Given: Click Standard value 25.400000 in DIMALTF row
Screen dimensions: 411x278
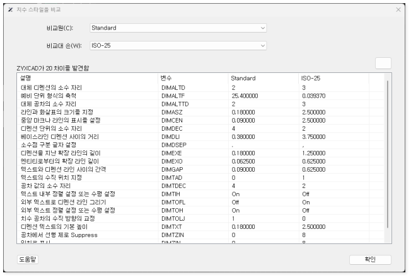Looking at the screenshot, I should [245, 96].
